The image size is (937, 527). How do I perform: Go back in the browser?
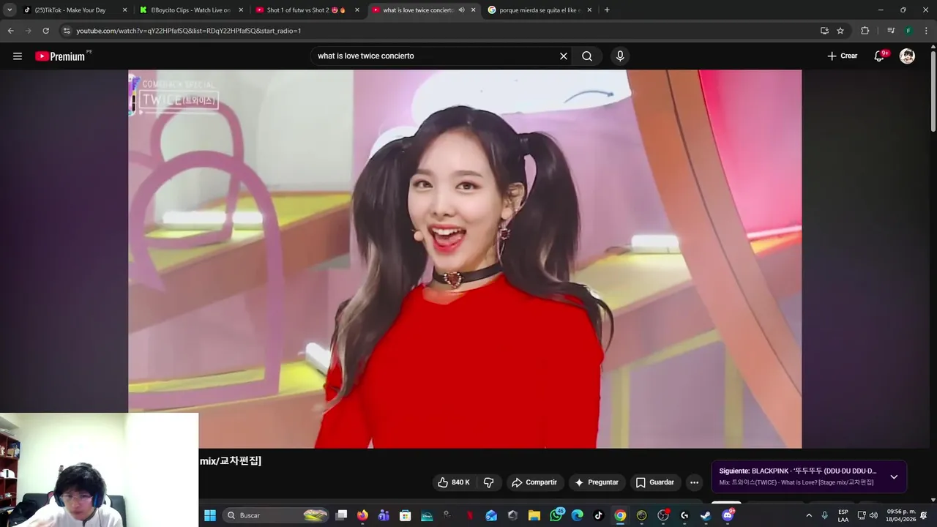[10, 31]
